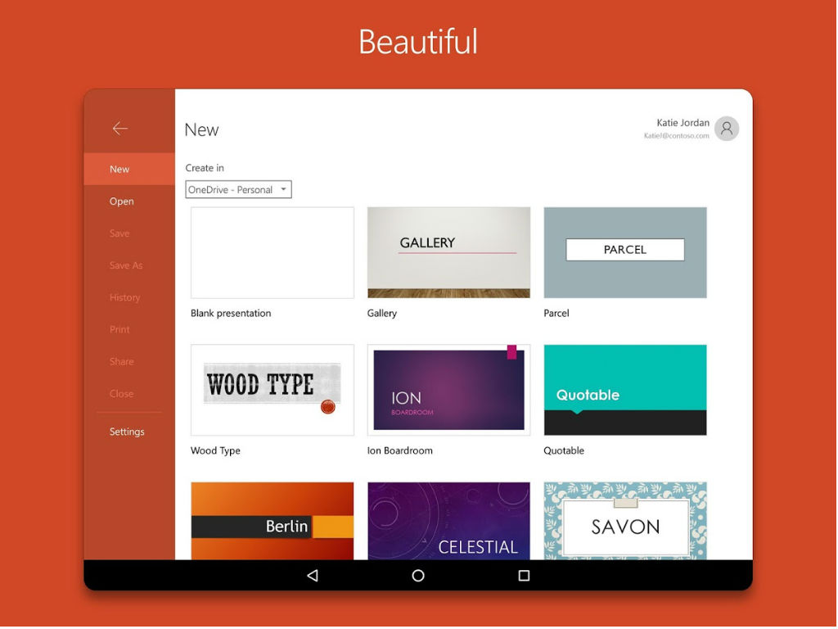
Task: Open recent apps with the square button
Action: 524,576
